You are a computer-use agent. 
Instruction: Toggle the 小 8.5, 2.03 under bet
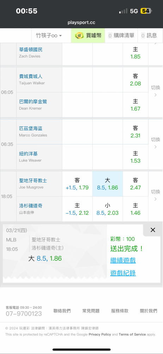pyautogui.click(x=108, y=209)
